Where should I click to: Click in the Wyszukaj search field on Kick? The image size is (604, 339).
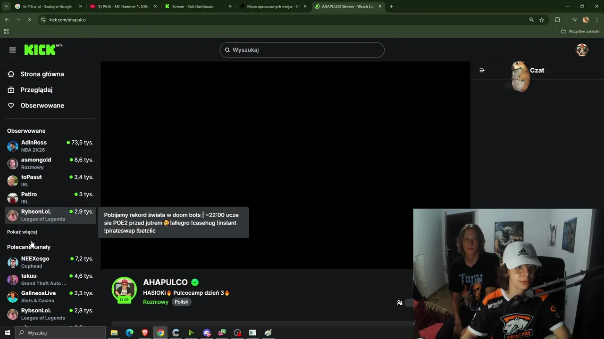302,50
